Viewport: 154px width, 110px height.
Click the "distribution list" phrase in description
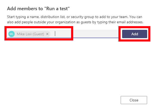(53, 17)
